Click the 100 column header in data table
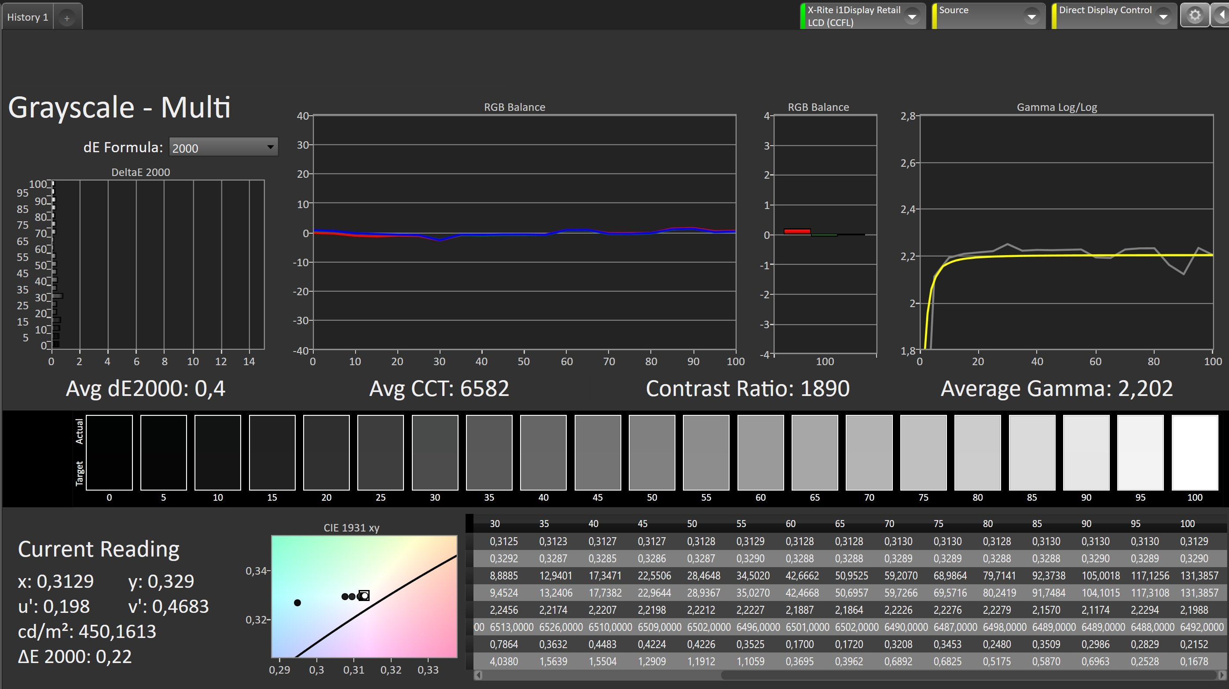This screenshot has height=689, width=1229. point(1187,524)
